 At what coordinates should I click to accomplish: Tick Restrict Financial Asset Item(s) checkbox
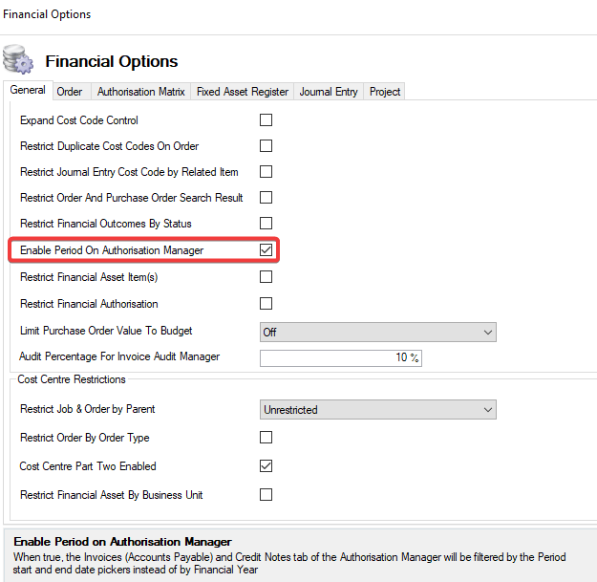click(267, 277)
